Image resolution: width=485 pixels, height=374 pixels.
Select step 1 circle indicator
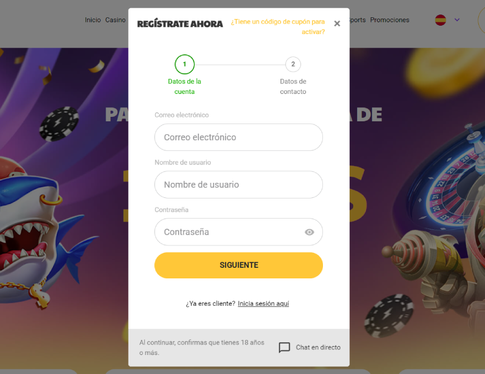pyautogui.click(x=184, y=64)
